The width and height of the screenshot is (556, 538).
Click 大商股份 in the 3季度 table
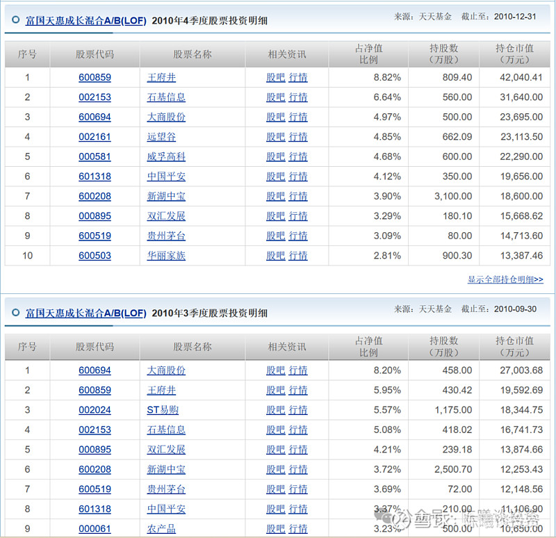click(166, 370)
